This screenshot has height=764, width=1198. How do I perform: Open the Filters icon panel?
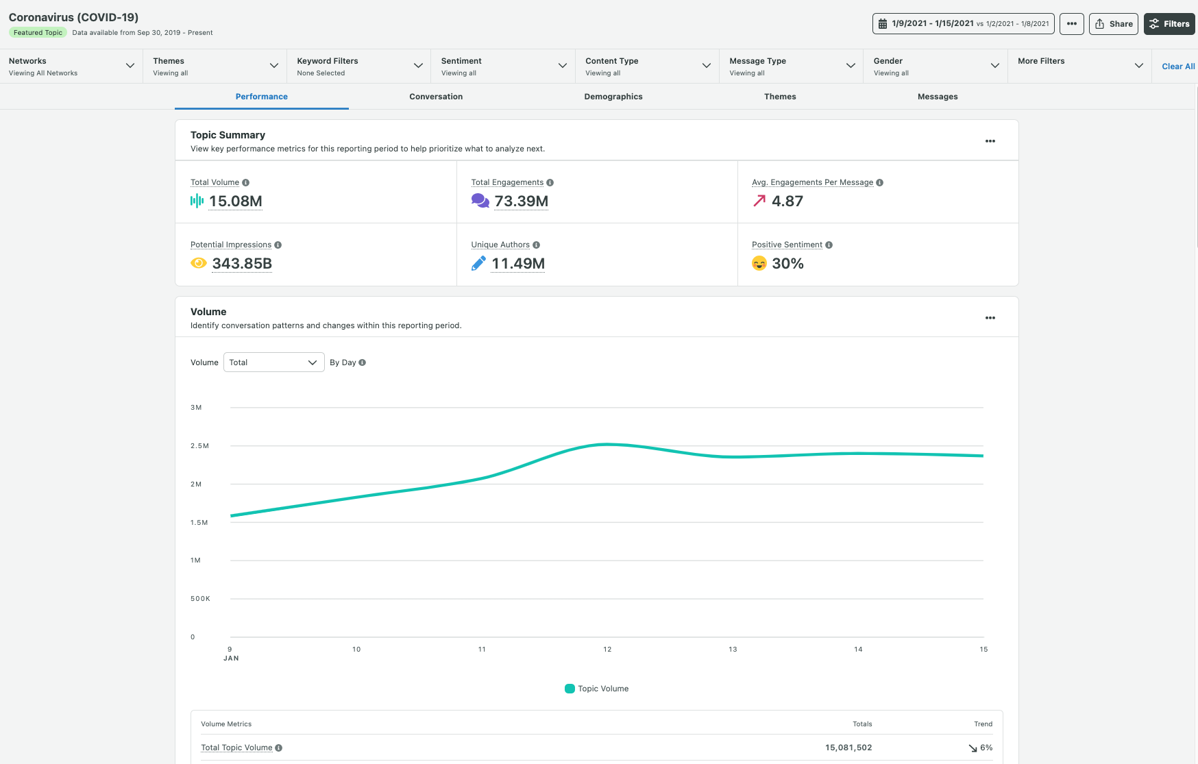(1153, 23)
